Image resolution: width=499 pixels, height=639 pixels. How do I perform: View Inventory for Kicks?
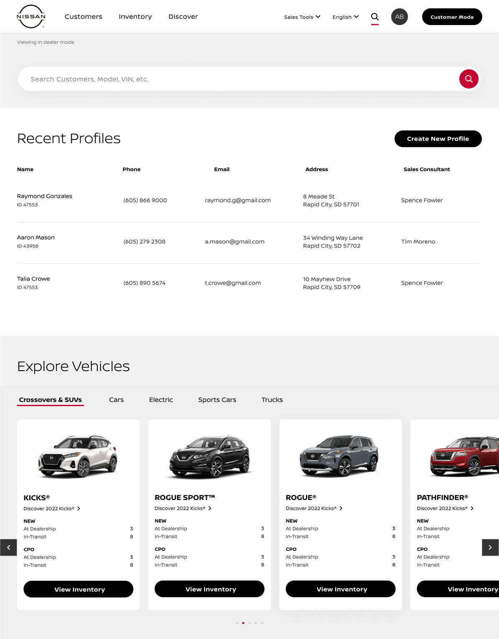79,589
